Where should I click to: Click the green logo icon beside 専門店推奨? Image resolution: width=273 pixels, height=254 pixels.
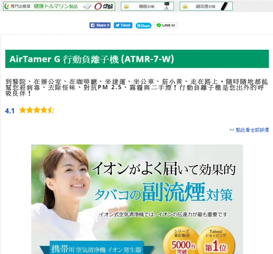(7, 6)
